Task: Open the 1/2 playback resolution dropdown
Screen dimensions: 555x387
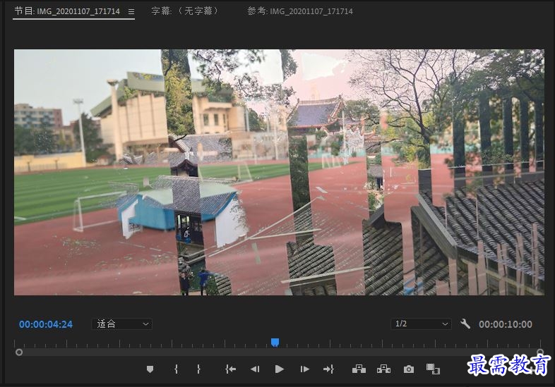Action: coord(421,324)
